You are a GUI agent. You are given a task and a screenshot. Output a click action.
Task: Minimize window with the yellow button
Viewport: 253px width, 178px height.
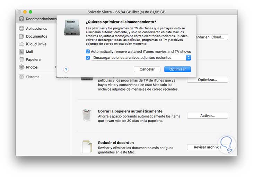click(x=25, y=12)
